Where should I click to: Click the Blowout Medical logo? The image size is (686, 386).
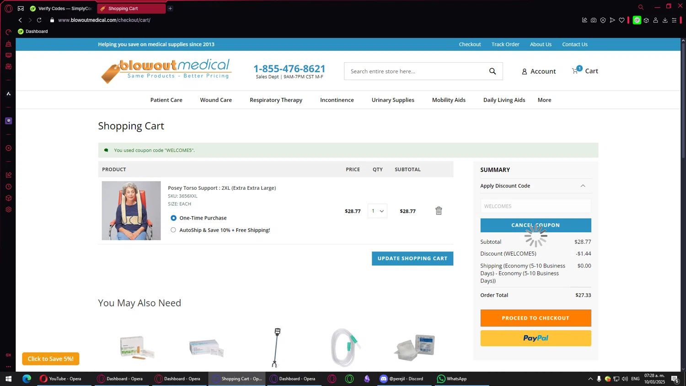166,71
